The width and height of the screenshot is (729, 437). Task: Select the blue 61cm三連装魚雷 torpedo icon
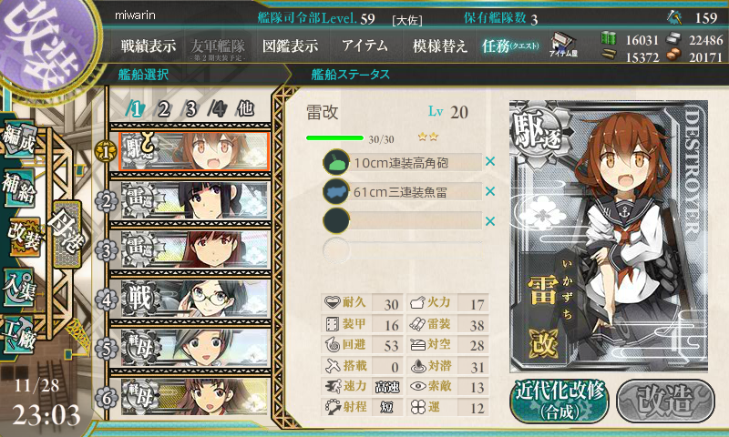click(x=336, y=191)
